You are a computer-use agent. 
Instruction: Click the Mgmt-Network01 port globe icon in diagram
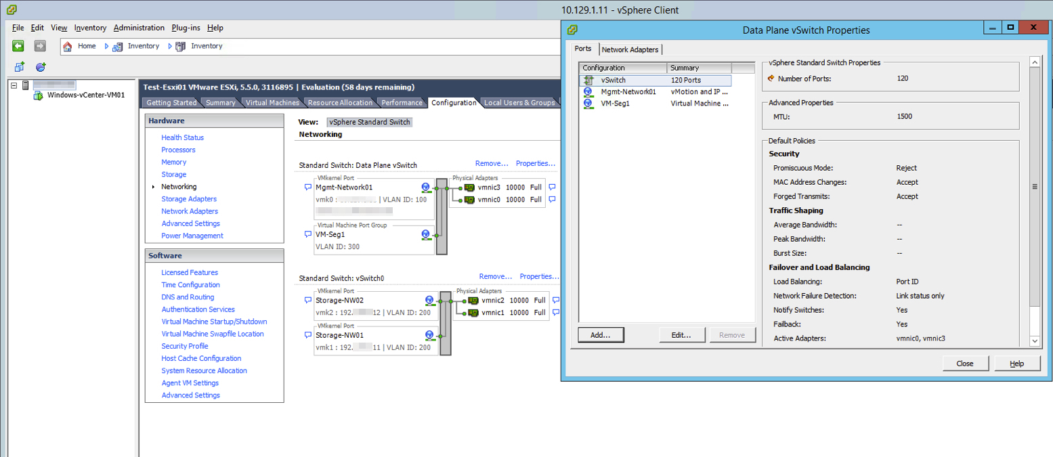(425, 188)
